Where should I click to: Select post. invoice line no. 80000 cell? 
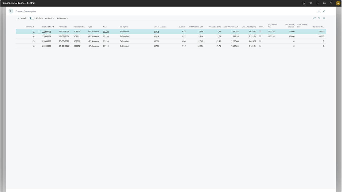[292, 36]
